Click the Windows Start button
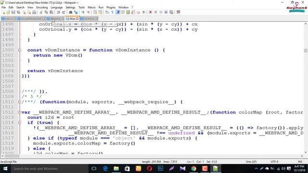 click(x=5, y=169)
